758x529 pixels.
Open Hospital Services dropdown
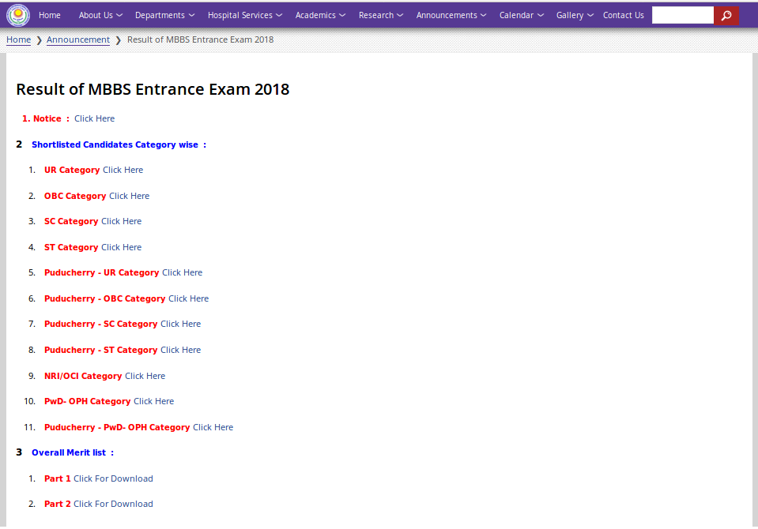(x=245, y=16)
